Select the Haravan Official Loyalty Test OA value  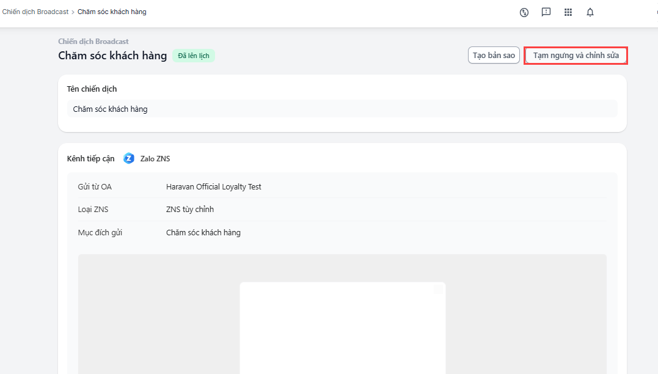213,186
